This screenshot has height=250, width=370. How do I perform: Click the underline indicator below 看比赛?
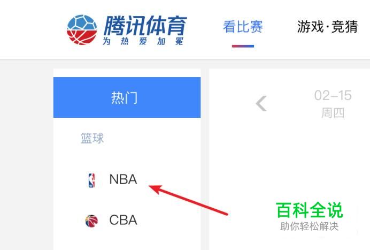coord(243,46)
